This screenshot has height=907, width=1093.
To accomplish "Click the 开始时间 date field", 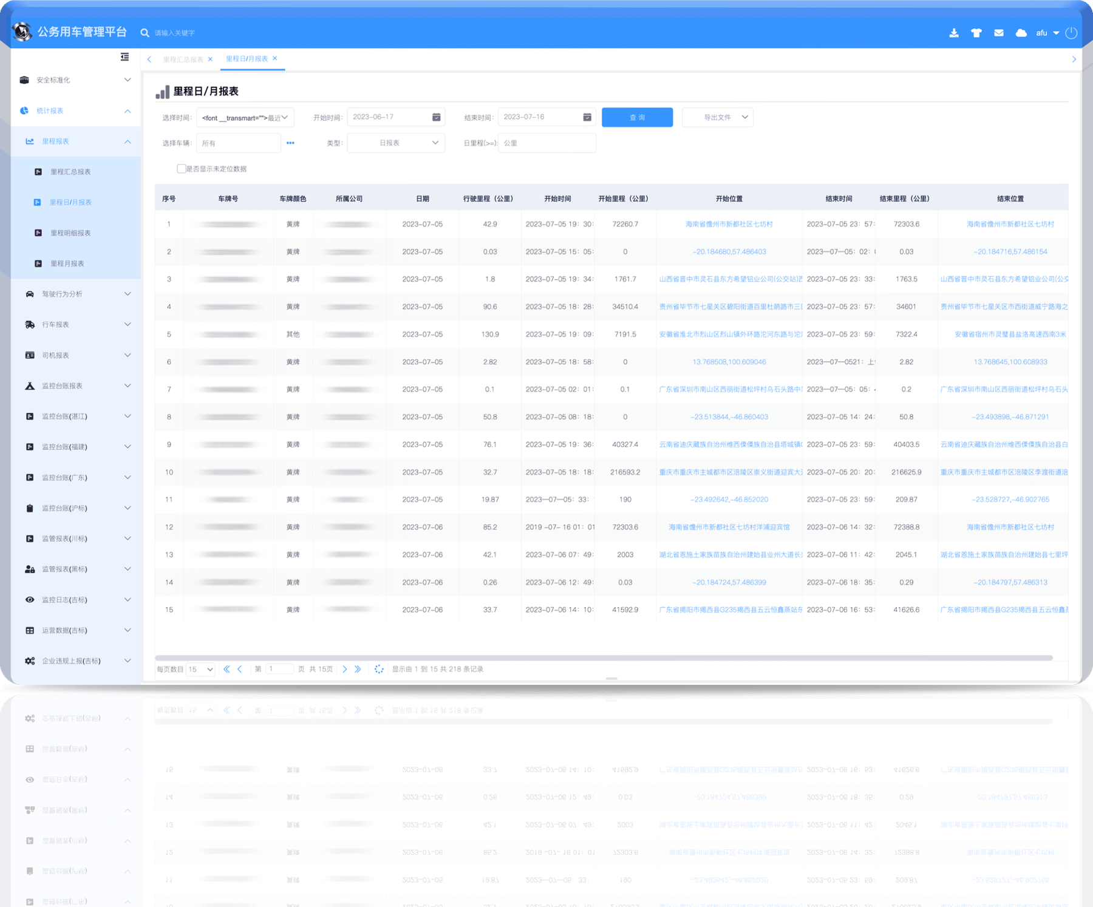I will [396, 117].
